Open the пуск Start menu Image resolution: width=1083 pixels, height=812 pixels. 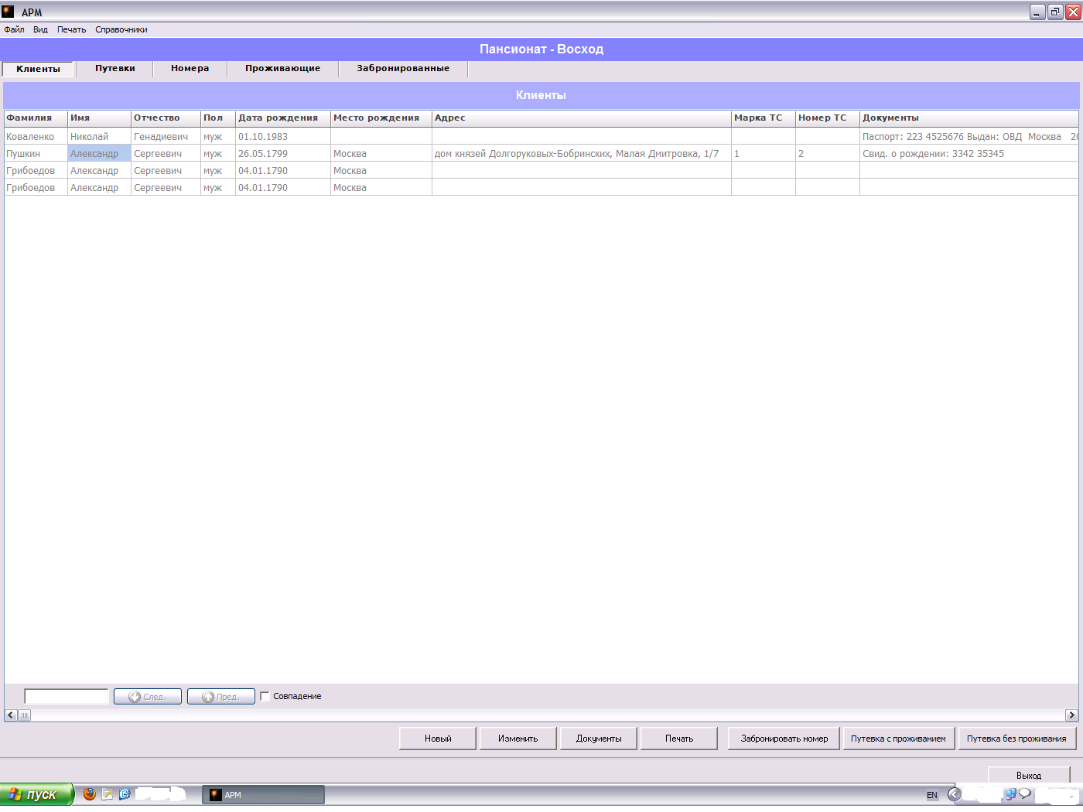[x=36, y=794]
